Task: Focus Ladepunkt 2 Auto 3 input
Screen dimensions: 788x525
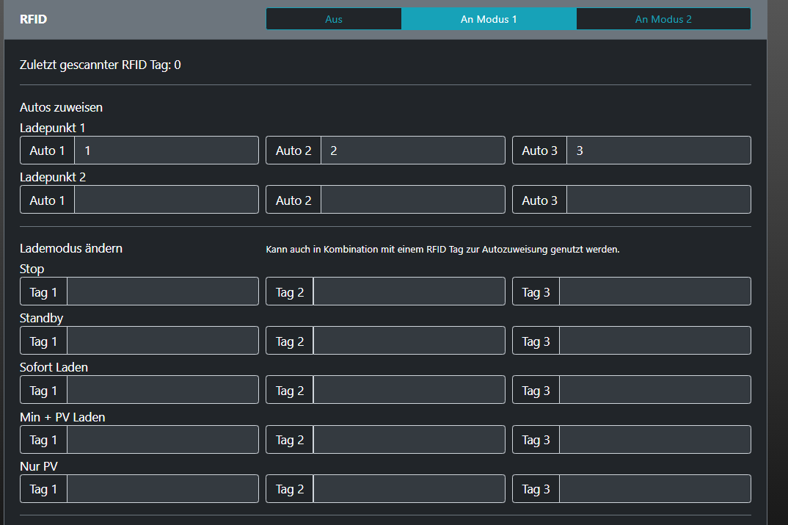Action: [x=658, y=200]
